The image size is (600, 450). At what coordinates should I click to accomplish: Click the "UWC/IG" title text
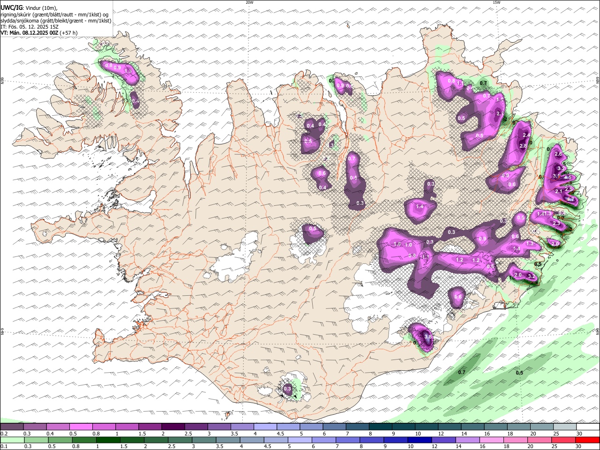(11, 8)
